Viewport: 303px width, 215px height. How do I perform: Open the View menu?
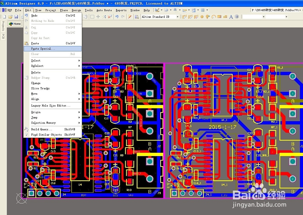coord(38,10)
